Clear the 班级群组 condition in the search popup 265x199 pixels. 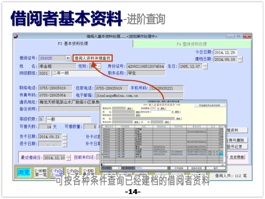pos(163,108)
